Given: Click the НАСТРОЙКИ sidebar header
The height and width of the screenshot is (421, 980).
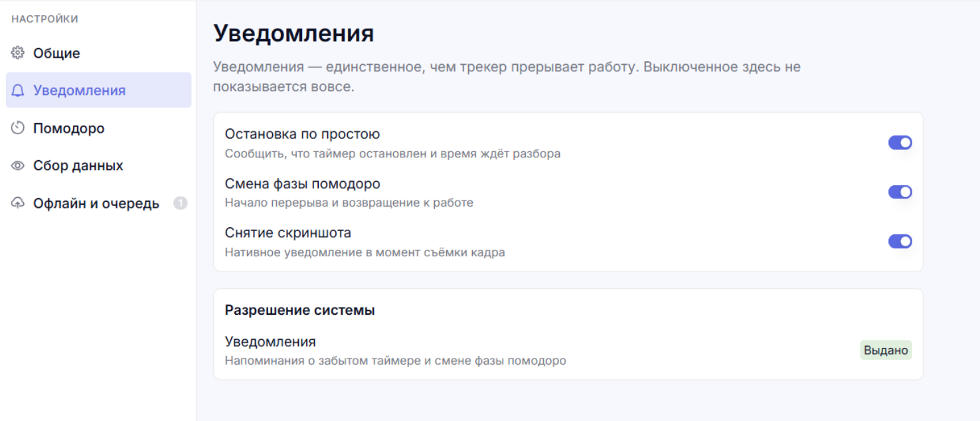Looking at the screenshot, I should point(44,19).
